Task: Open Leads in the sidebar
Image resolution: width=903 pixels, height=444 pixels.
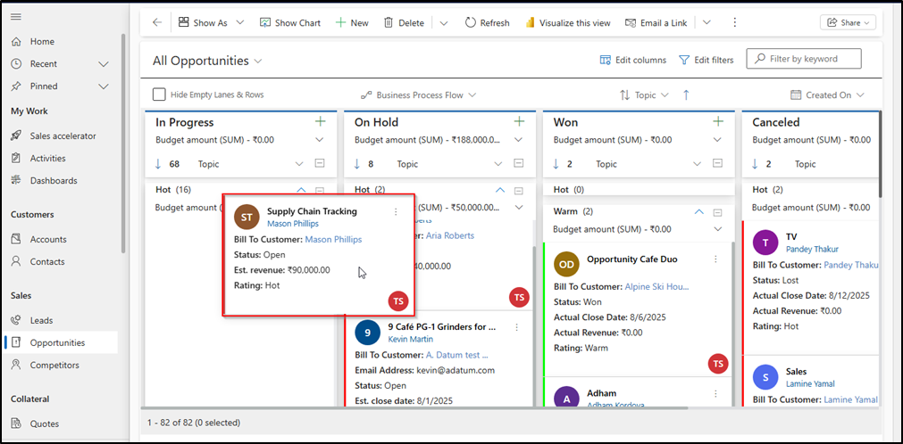Action: (x=41, y=320)
